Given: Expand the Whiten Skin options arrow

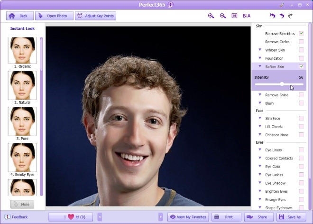Looking at the screenshot, I should pyautogui.click(x=260, y=50).
